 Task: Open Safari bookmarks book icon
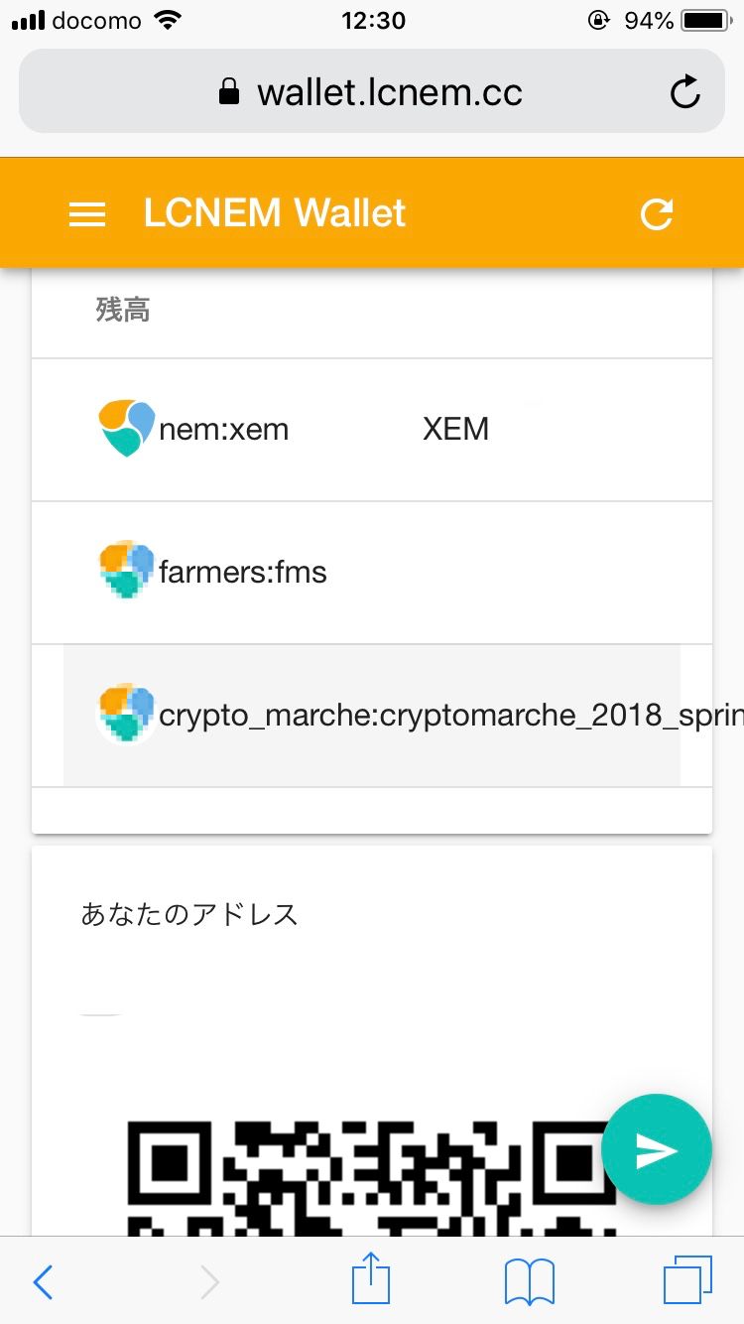tap(529, 1282)
